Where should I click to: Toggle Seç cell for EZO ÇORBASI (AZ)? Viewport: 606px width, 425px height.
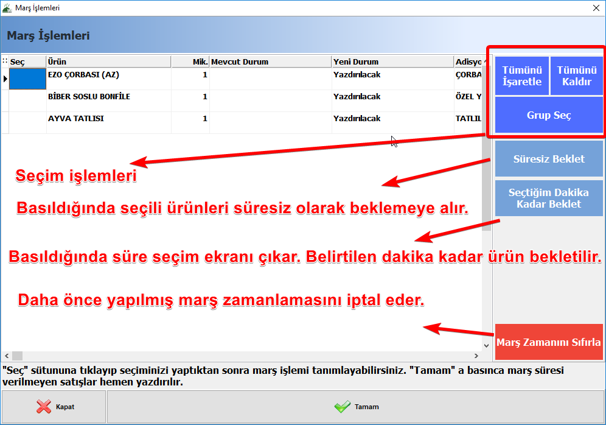tap(27, 79)
